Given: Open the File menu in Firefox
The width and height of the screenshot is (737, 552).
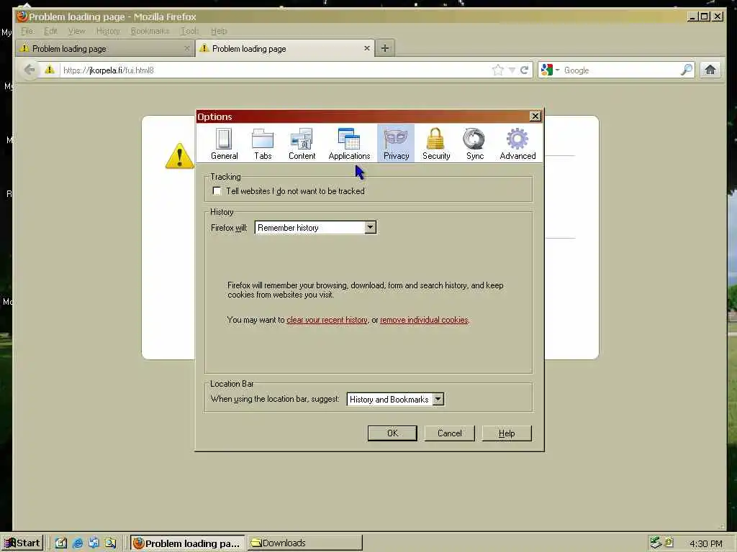Looking at the screenshot, I should [x=27, y=31].
